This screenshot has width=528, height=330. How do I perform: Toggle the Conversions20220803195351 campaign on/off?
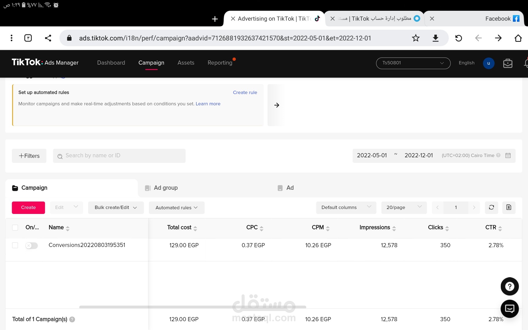click(32, 245)
